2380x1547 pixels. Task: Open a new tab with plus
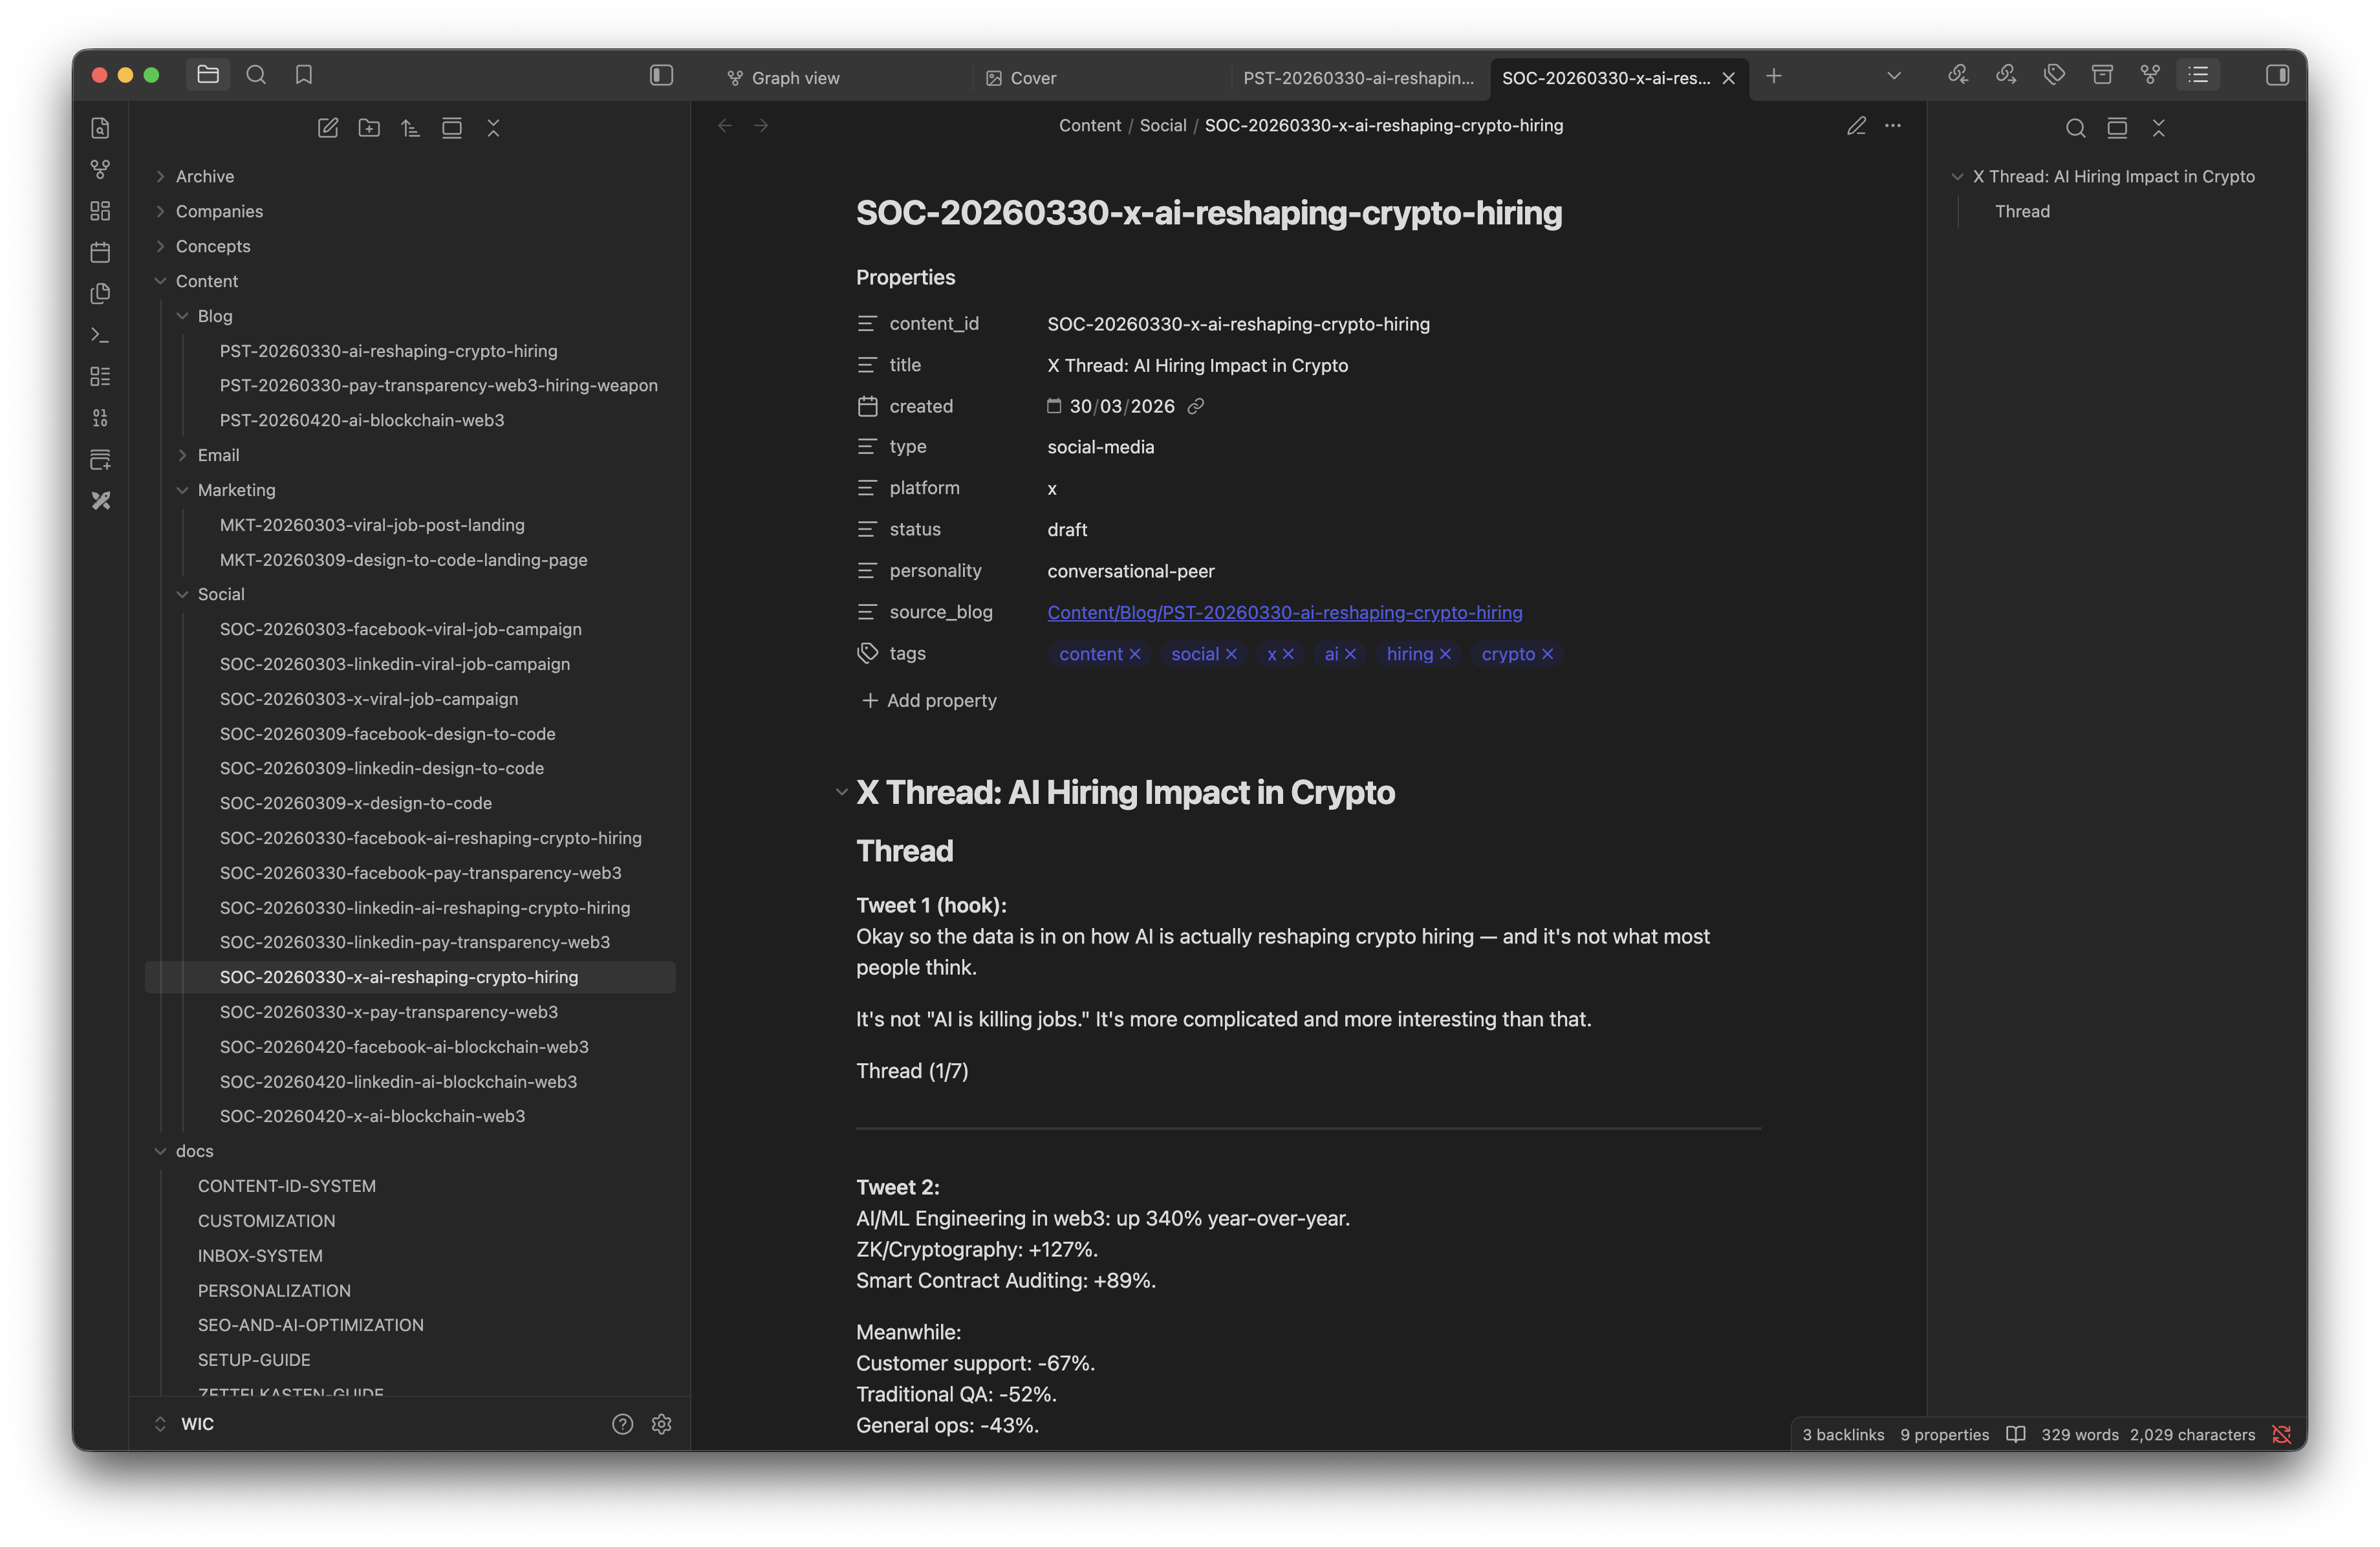pos(1773,76)
